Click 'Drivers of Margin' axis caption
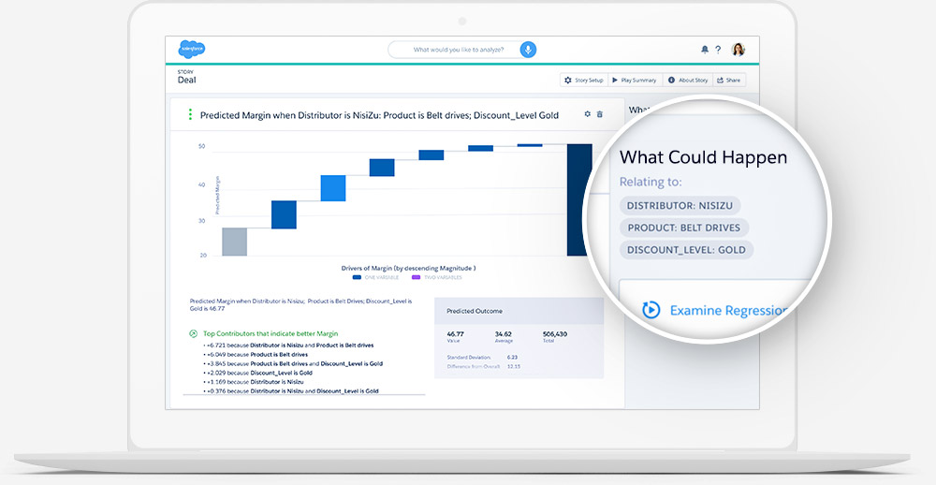 point(408,268)
